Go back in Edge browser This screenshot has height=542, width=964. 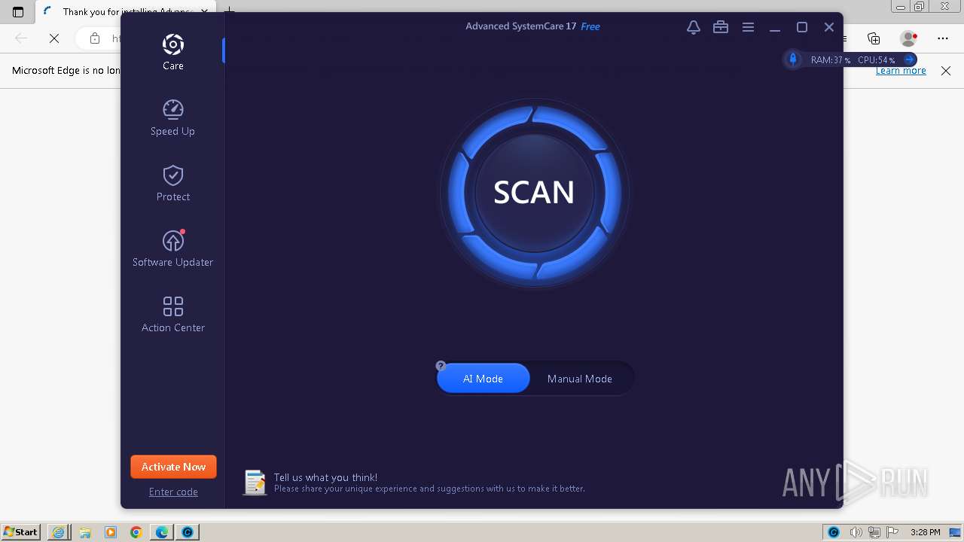21,38
